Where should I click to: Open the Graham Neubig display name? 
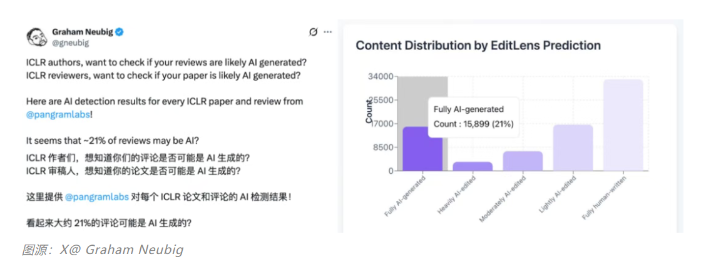click(x=81, y=31)
